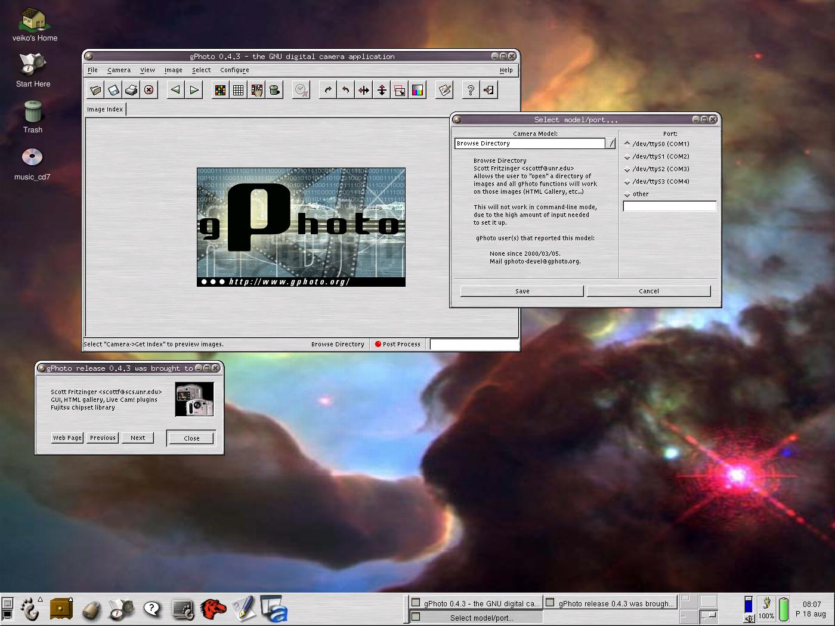Click the colored thumbnail index toolbar icon

point(220,90)
